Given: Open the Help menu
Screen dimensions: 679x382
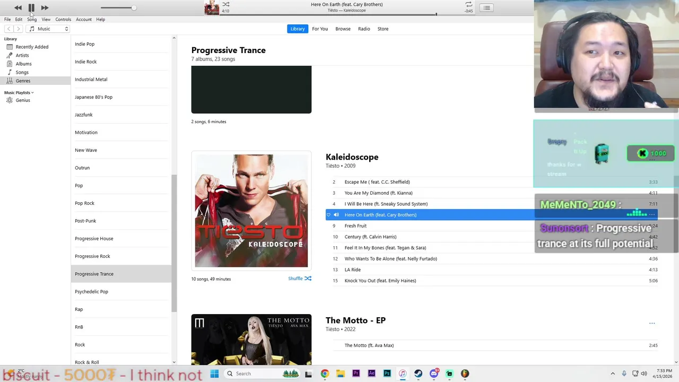Looking at the screenshot, I should click(x=100, y=19).
